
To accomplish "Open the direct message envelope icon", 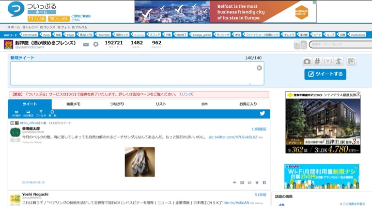I will click(x=86, y=44).
